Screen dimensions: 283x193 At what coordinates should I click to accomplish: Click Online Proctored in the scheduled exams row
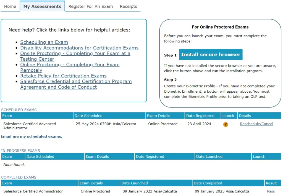click(163, 124)
